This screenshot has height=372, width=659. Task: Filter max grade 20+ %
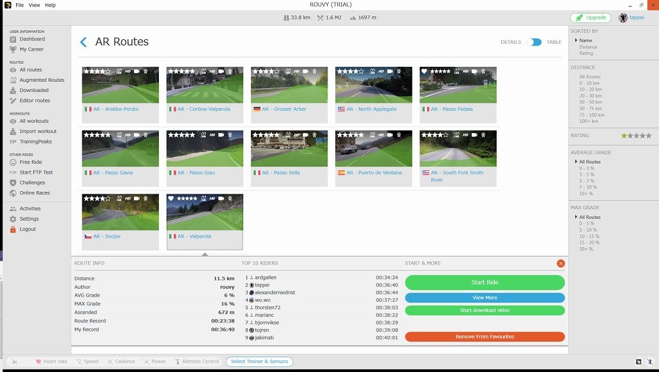[x=586, y=249]
